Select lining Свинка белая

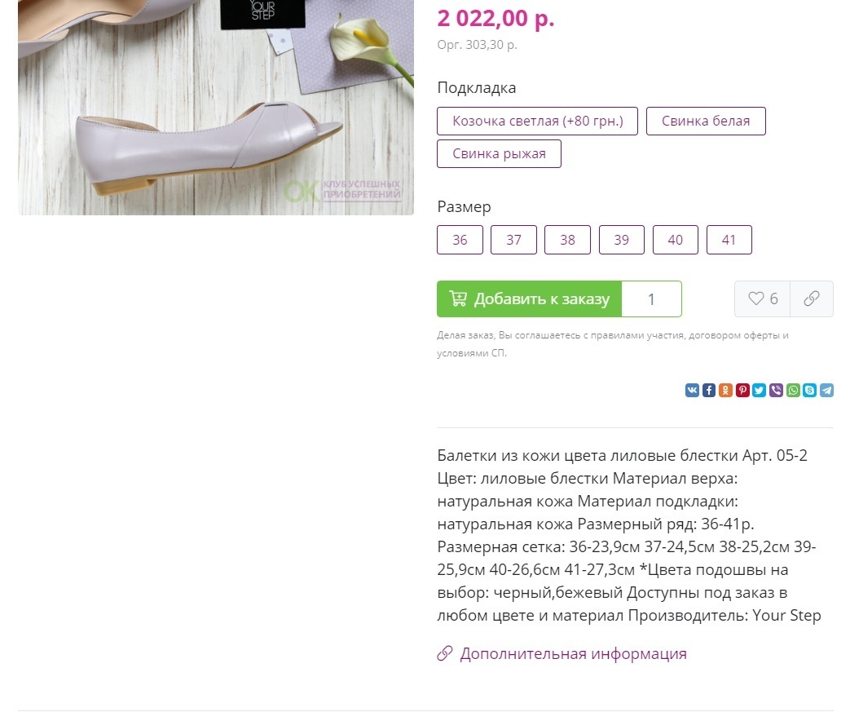pos(706,121)
